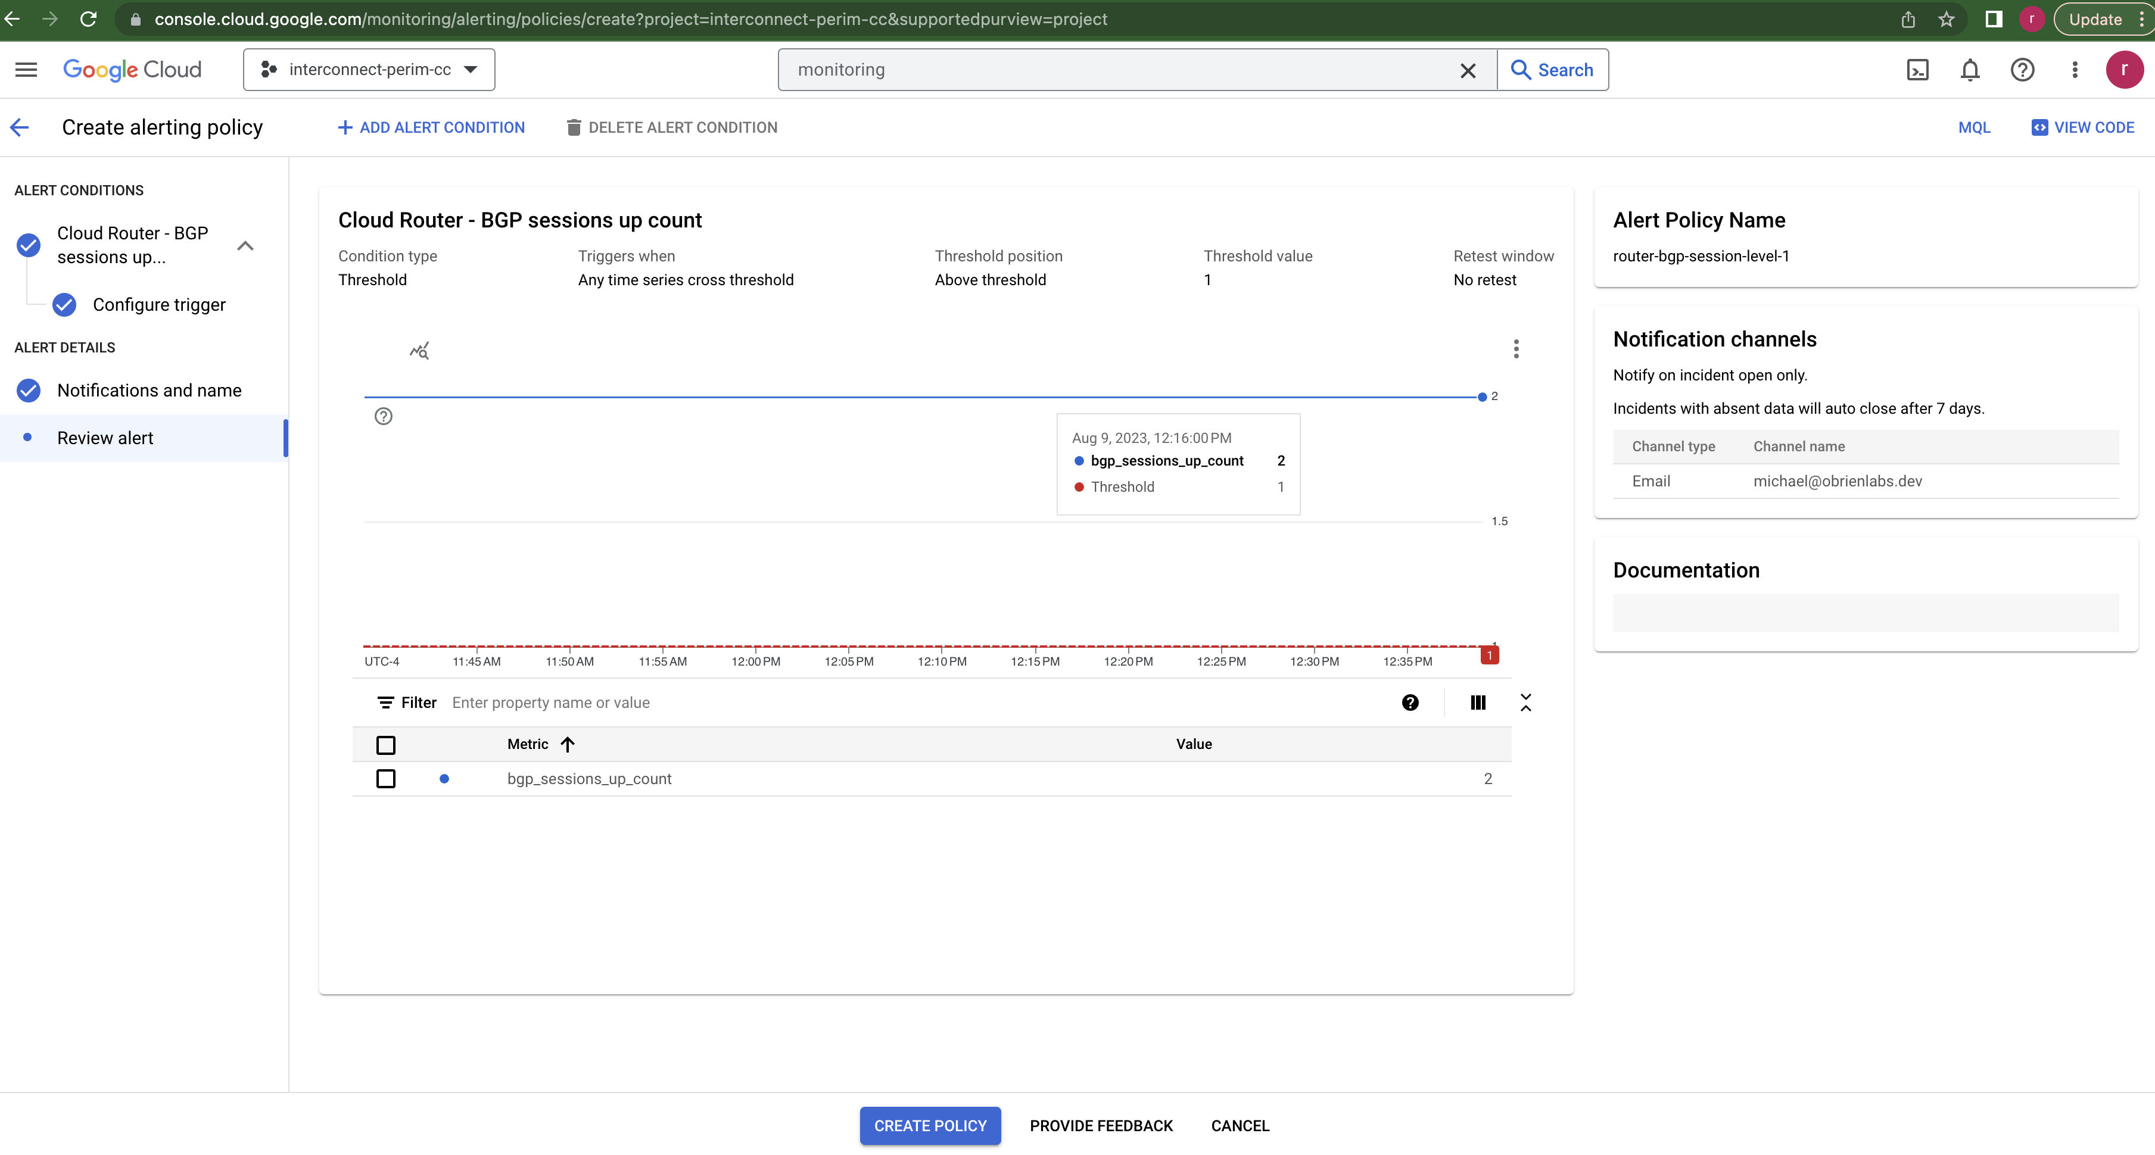Select the Review alert step
Screen dimensions: 2155x1155
(105, 438)
